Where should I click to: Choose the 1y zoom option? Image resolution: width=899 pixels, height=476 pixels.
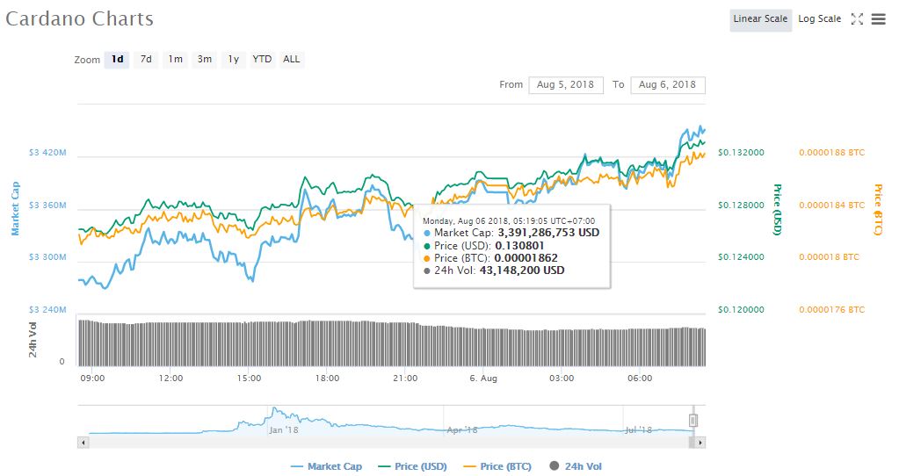coord(233,60)
